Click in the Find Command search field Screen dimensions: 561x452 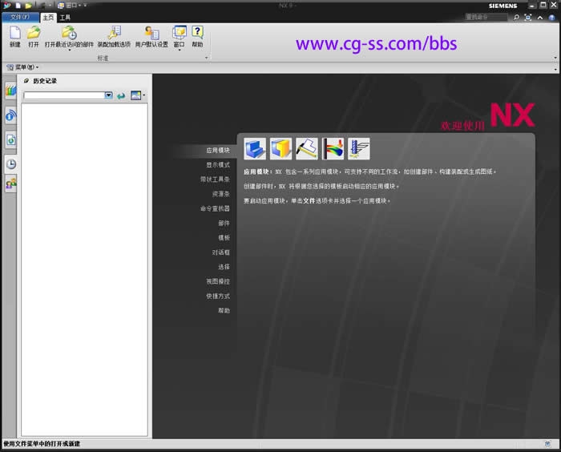click(x=486, y=16)
